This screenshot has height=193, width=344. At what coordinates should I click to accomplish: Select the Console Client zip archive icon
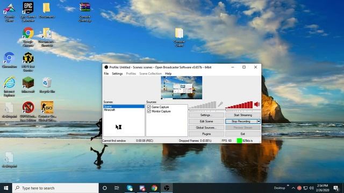coord(85,12)
